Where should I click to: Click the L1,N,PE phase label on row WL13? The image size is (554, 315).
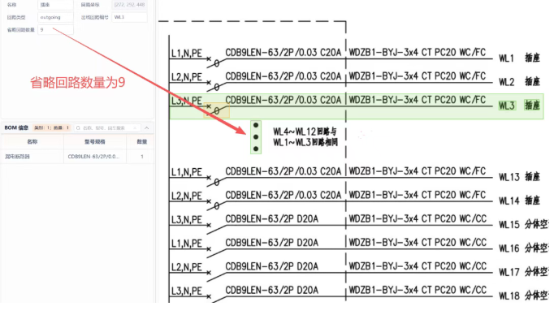(187, 172)
